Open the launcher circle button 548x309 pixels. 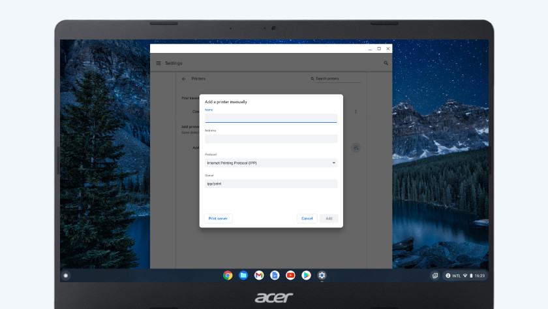click(66, 276)
